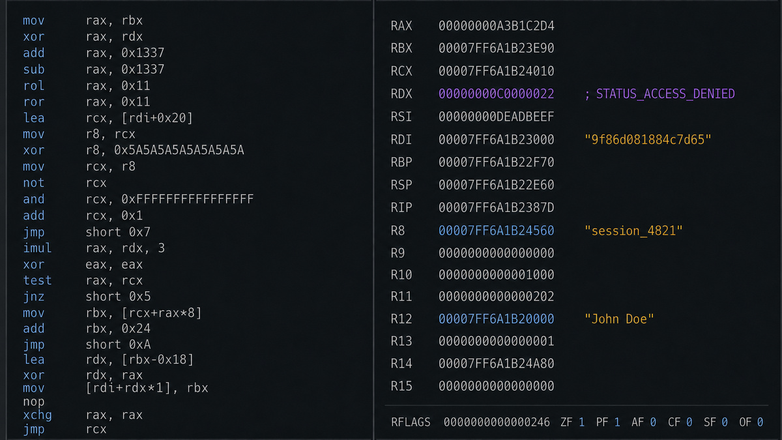Follow the R12 pointer 00007FF6A1B20000
The width and height of the screenshot is (782, 440).
(497, 319)
